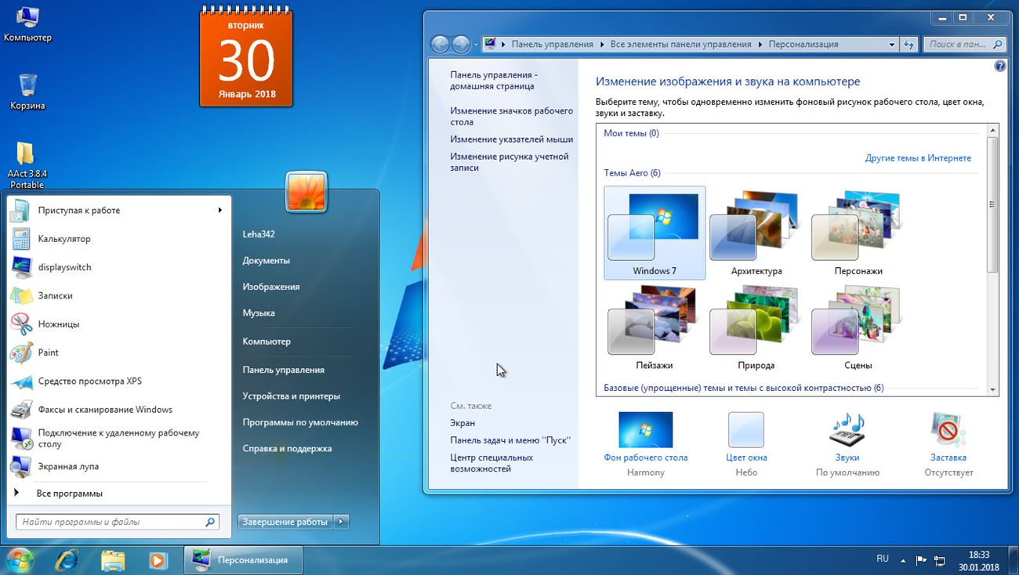
Task: Open Справка и поддержка
Action: pyautogui.click(x=288, y=449)
